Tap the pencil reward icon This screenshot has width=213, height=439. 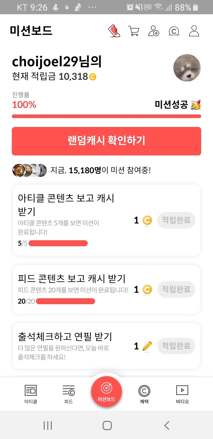pos(147,346)
